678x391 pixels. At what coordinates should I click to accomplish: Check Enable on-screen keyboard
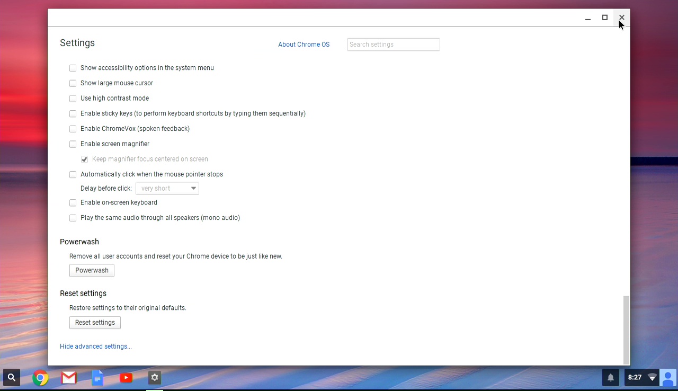tap(73, 203)
